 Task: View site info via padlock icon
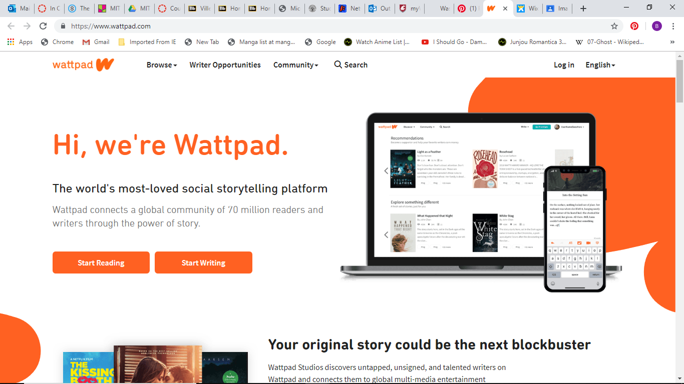[x=63, y=26]
